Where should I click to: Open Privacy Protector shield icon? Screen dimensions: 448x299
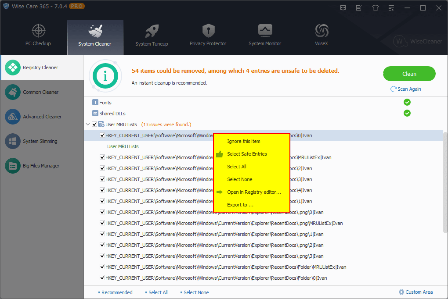click(x=208, y=31)
